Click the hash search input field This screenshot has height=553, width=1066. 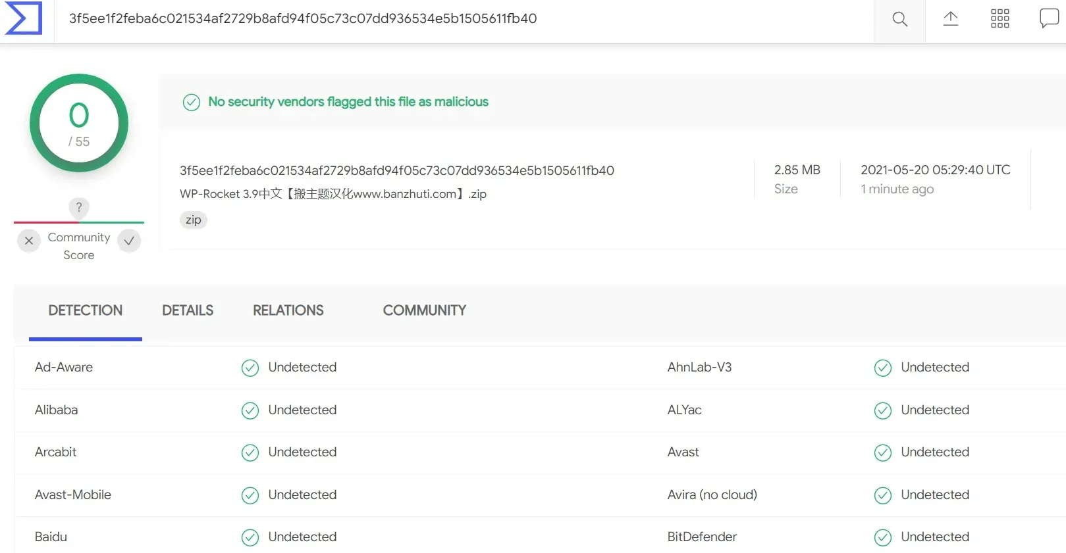click(x=464, y=18)
